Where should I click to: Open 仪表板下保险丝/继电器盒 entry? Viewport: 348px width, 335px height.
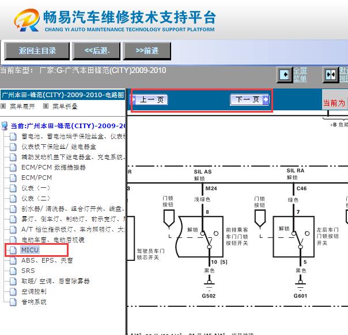click(59, 147)
